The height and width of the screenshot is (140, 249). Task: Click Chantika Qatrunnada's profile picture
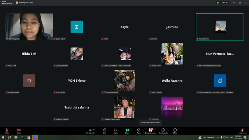coord(124,107)
